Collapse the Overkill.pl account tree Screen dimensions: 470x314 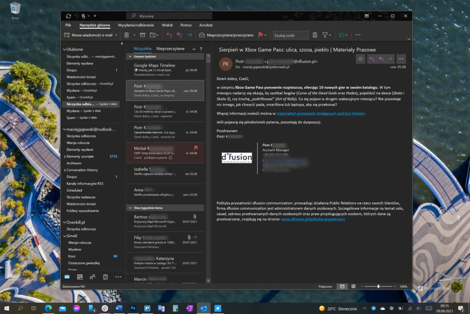coord(64,223)
